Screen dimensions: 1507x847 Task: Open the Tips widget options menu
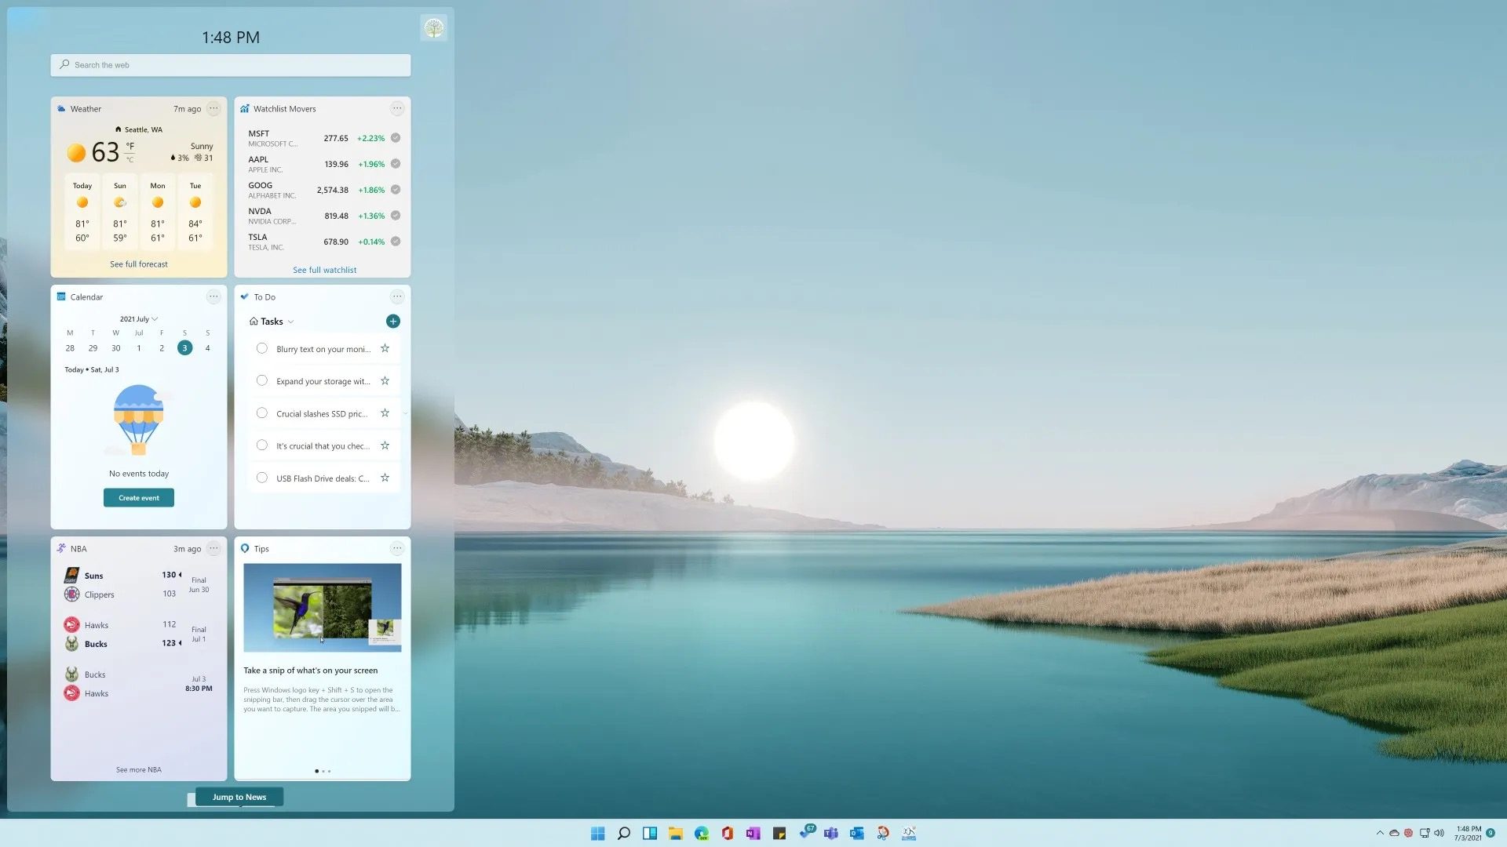397,549
